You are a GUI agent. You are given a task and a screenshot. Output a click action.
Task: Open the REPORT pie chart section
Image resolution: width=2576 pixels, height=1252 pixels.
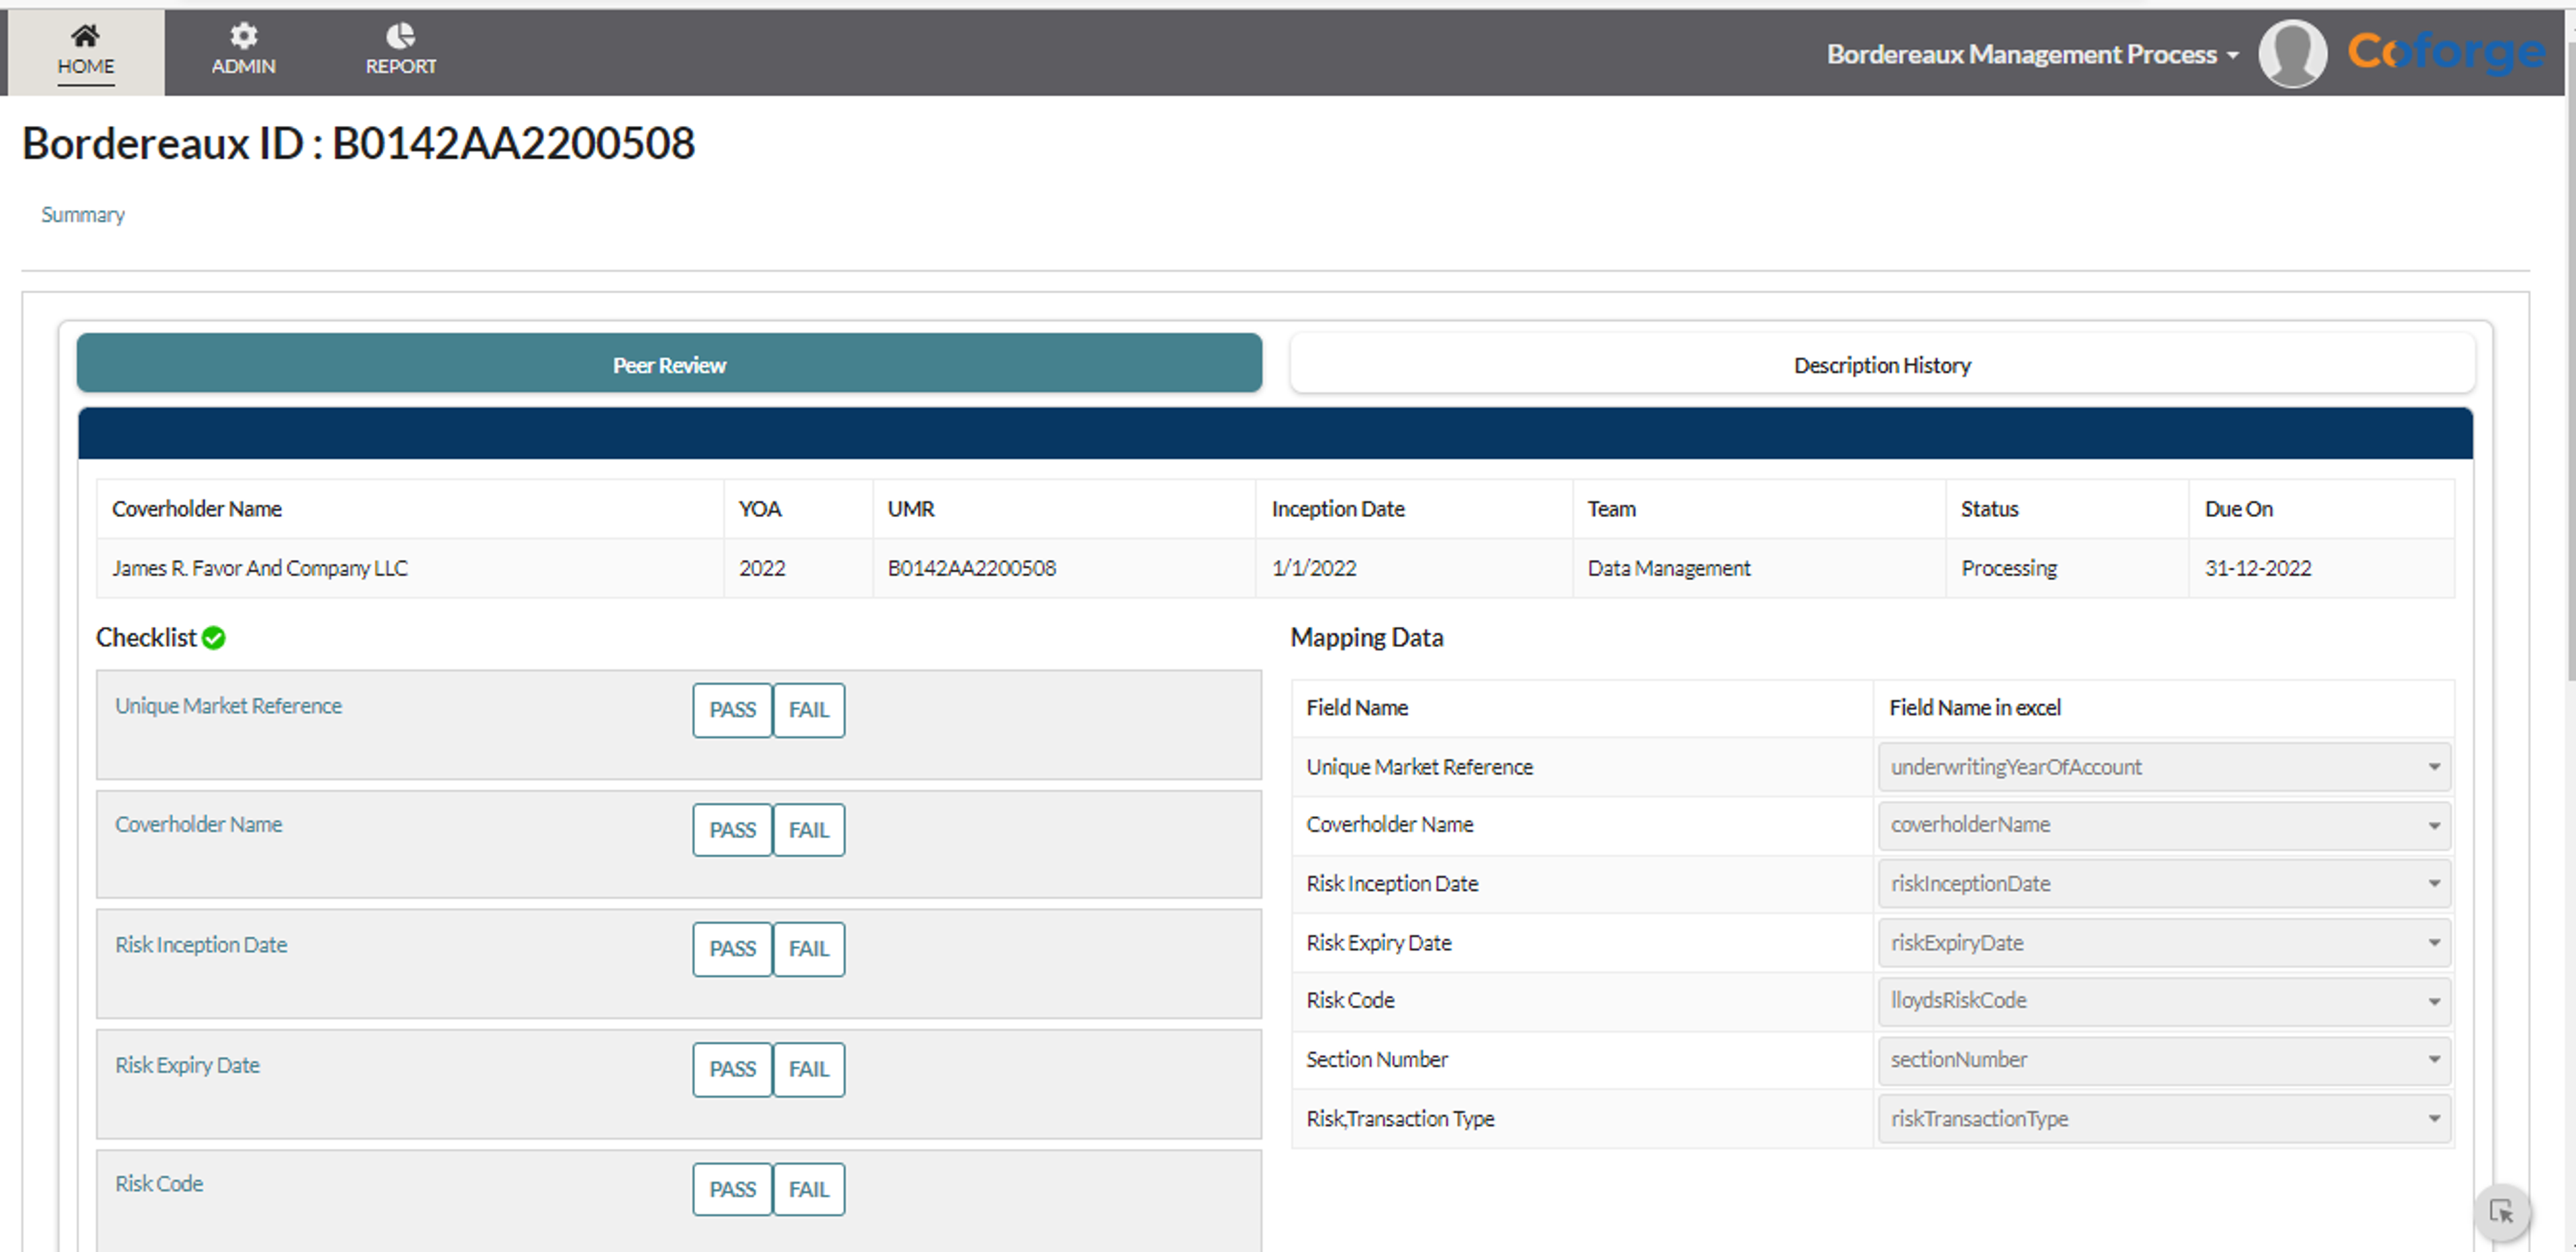[x=400, y=51]
